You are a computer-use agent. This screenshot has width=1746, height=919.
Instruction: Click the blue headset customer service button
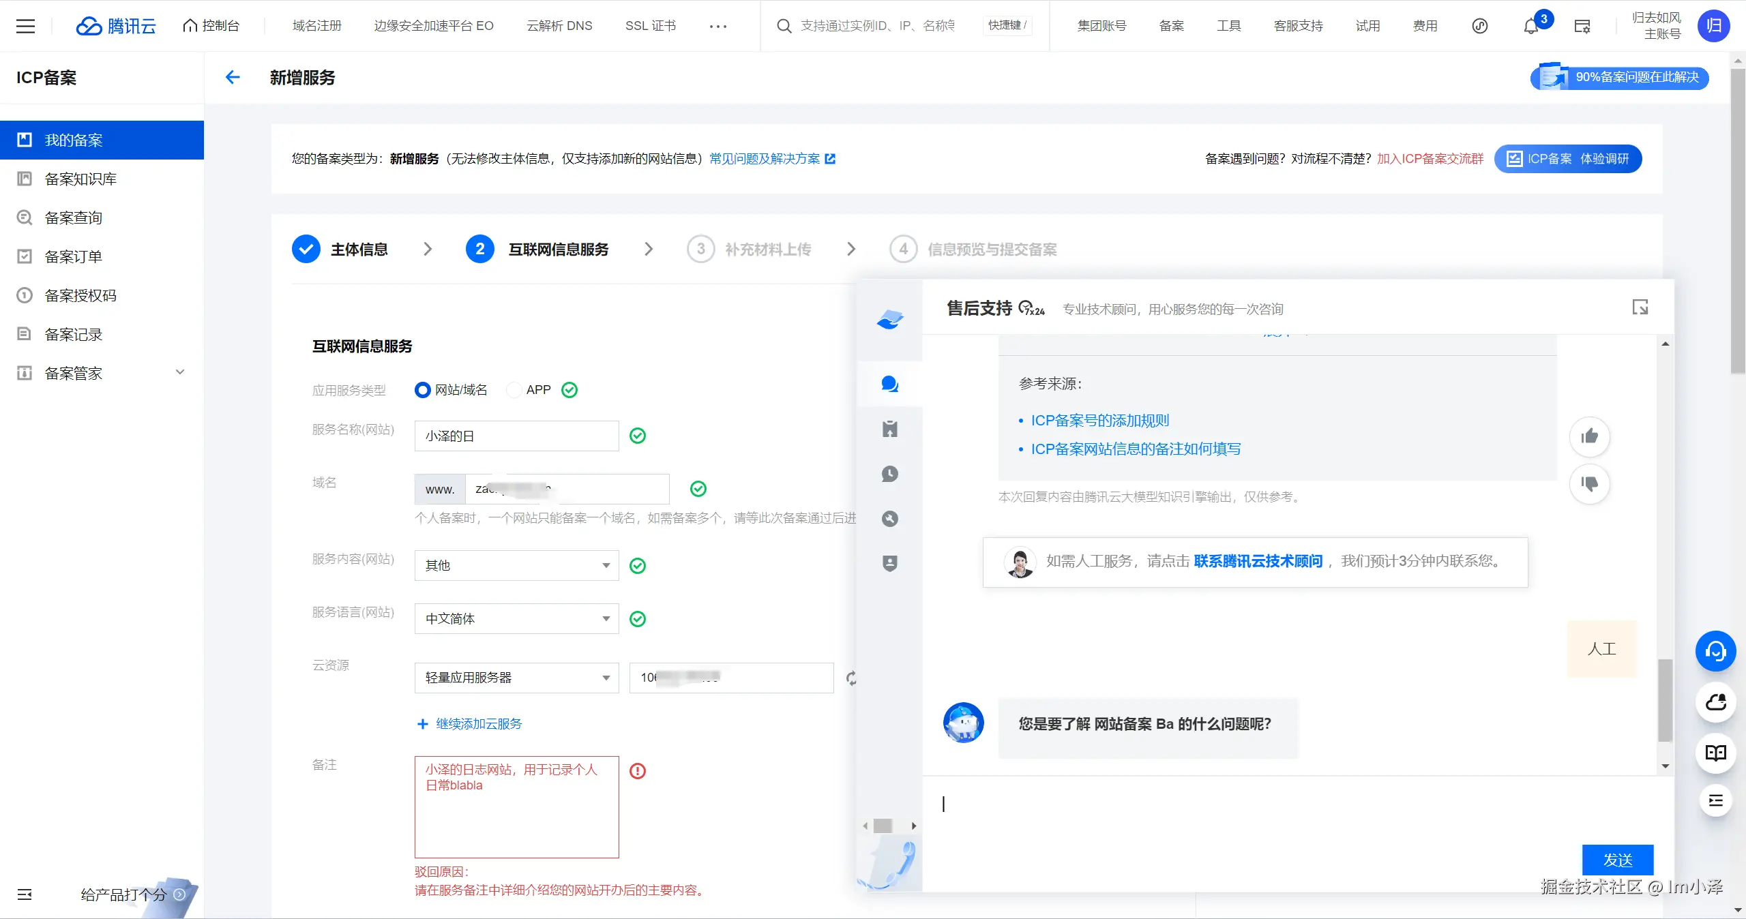1715,651
